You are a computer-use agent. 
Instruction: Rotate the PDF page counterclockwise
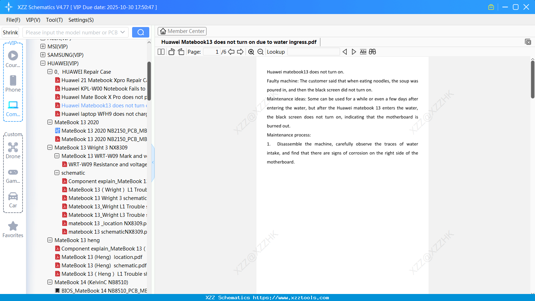coord(171,52)
